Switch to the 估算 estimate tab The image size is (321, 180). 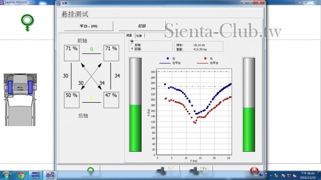click(x=140, y=35)
